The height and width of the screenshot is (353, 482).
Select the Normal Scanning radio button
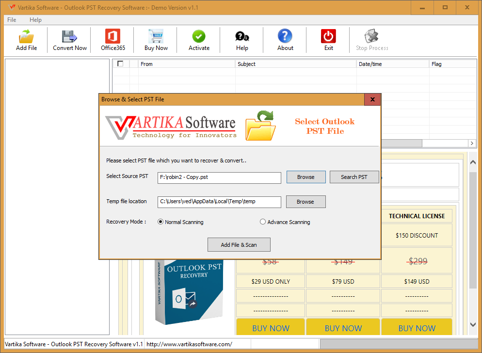coord(161,222)
